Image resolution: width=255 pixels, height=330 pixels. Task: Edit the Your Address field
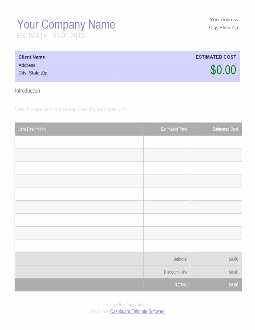[224, 20]
